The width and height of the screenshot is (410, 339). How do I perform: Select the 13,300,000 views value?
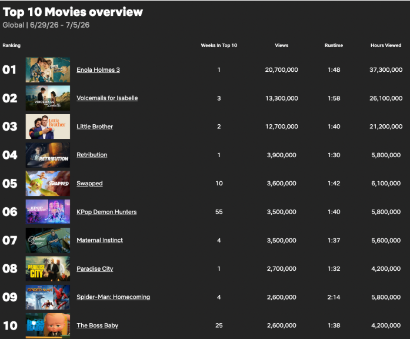pos(282,98)
